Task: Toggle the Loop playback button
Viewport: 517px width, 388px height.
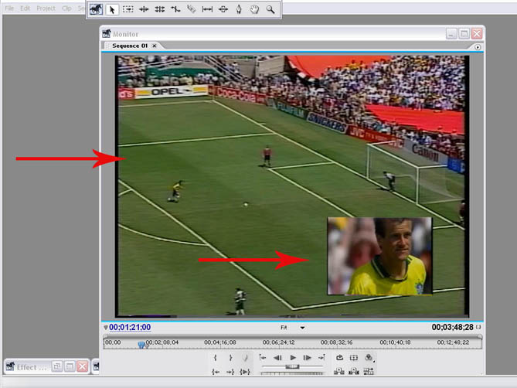Action: (x=339, y=358)
